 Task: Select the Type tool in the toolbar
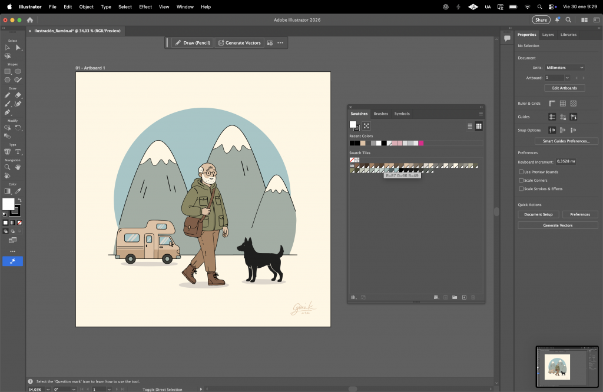coord(18,152)
